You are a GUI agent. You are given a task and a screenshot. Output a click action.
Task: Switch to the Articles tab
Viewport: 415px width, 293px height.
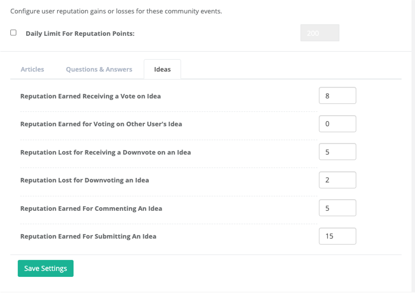[x=32, y=69]
